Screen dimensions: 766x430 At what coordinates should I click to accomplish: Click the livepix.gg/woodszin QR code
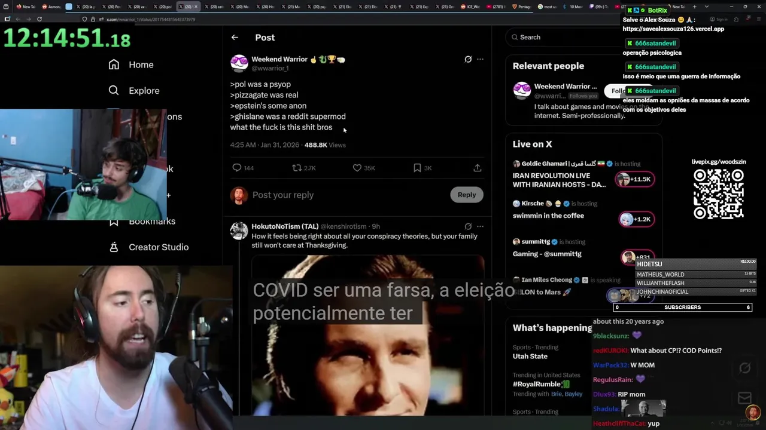pyautogui.click(x=718, y=194)
